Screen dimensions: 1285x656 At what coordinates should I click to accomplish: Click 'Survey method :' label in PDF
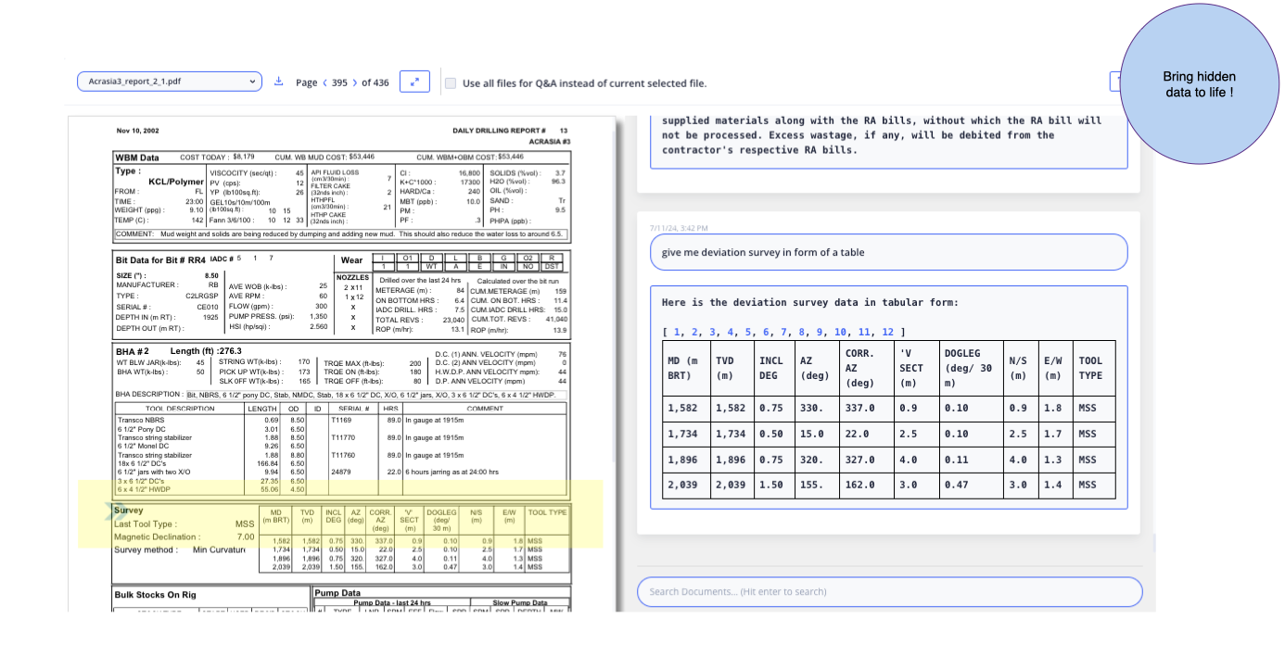tap(146, 550)
